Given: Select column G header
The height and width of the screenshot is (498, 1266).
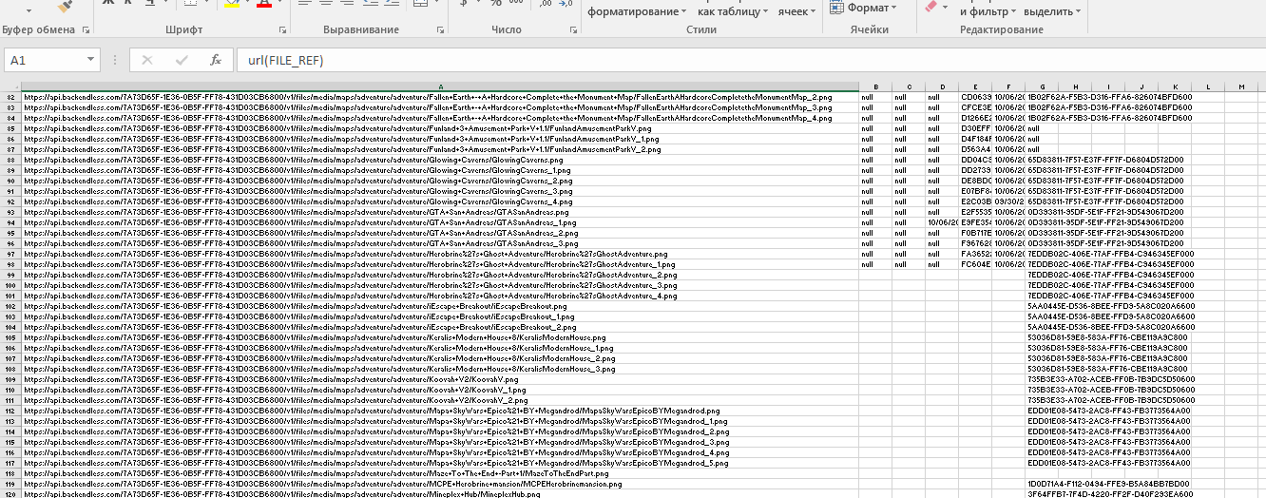Looking at the screenshot, I should [1042, 86].
